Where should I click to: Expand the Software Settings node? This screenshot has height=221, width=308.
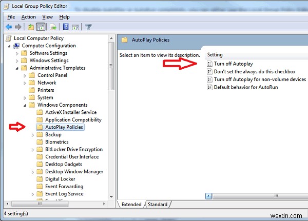point(17,53)
